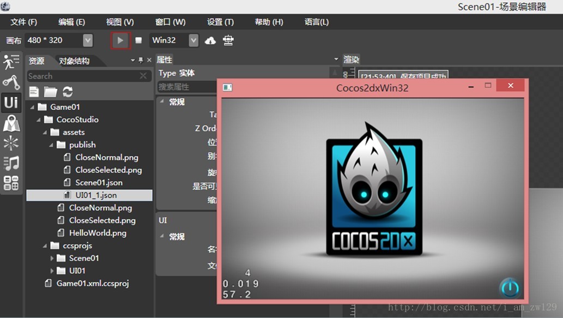The height and width of the screenshot is (318, 563).
Task: Pin the resources panel
Action: tap(141, 60)
